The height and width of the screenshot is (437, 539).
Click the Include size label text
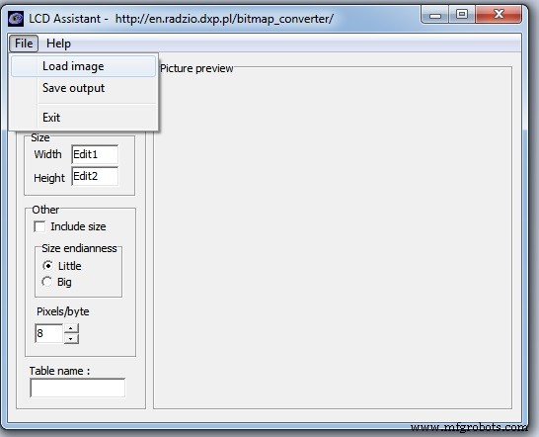tap(78, 226)
